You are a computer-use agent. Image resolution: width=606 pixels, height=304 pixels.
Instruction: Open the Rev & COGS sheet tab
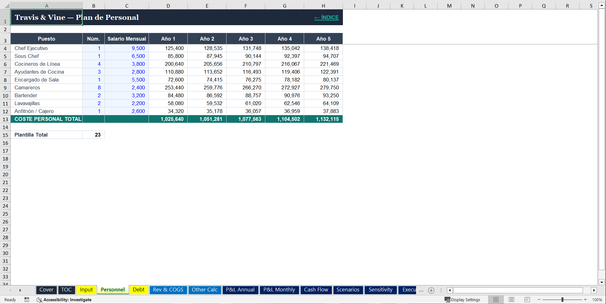coord(168,290)
